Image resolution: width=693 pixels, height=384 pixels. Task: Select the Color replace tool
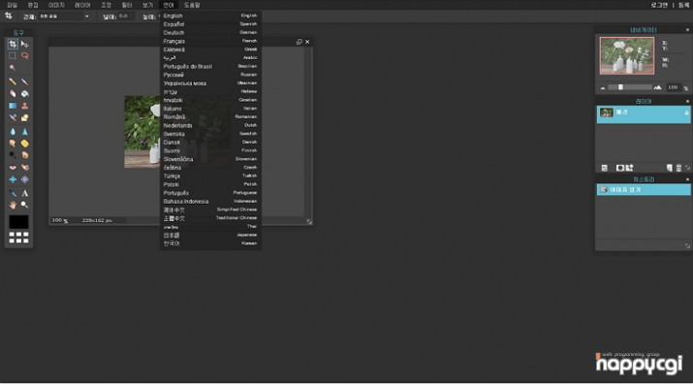(x=13, y=117)
